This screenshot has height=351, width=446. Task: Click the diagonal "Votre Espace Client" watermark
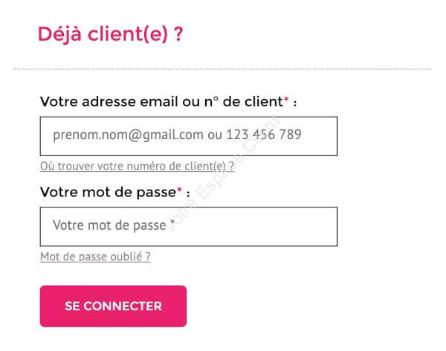point(223,174)
